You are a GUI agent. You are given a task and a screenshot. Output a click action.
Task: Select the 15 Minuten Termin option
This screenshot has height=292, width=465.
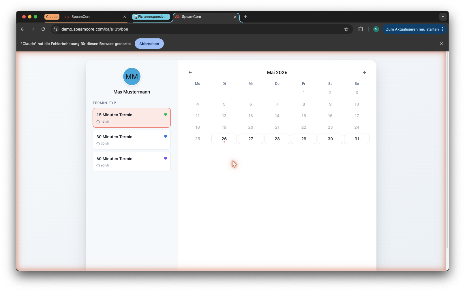click(x=132, y=118)
